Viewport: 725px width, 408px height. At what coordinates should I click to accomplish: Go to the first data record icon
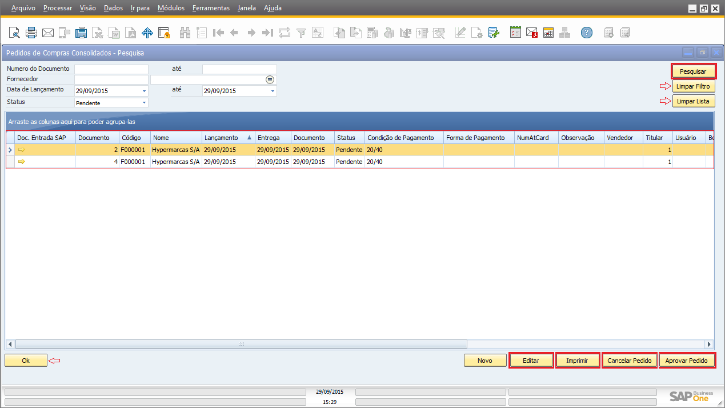(218, 33)
